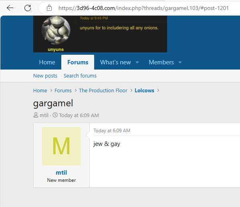The width and height of the screenshot is (240, 207).
Task: Open the Home navigation tab
Action: (47, 62)
